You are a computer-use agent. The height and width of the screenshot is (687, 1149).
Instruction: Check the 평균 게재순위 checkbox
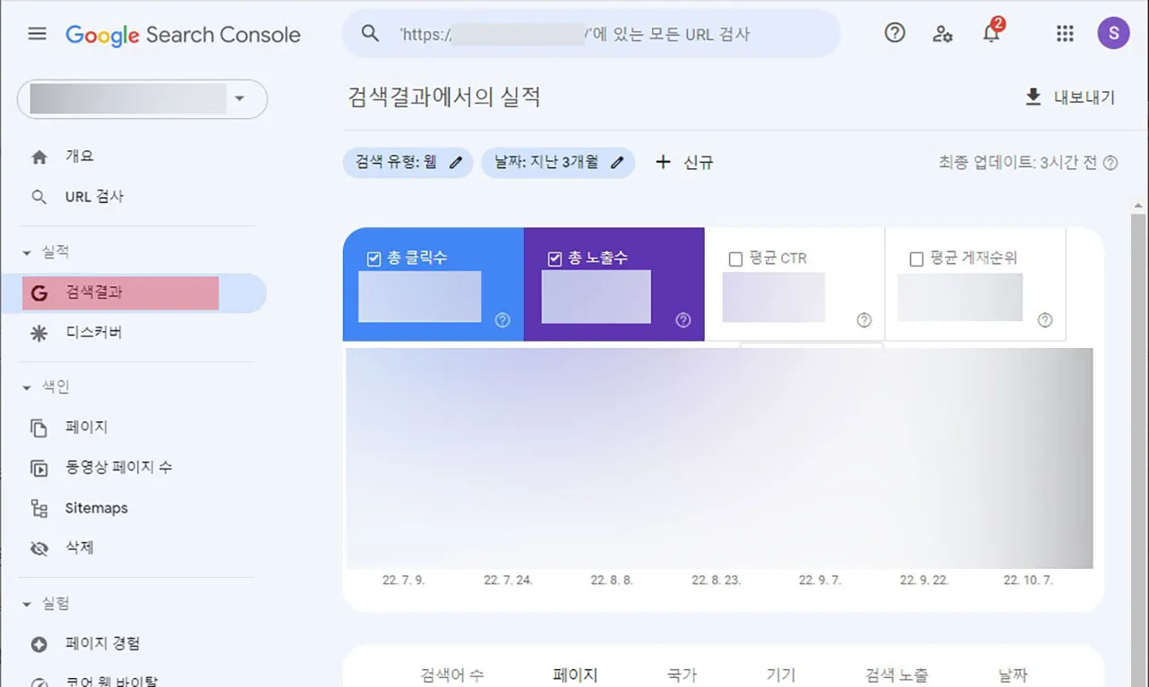coord(916,259)
